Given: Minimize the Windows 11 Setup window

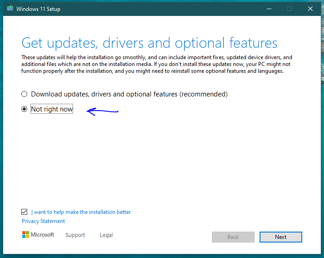Looking at the screenshot, I should tap(269, 9).
